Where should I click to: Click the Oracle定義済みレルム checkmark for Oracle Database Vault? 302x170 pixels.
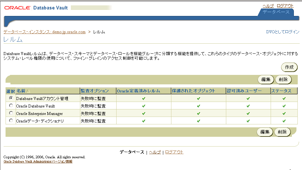(144, 106)
